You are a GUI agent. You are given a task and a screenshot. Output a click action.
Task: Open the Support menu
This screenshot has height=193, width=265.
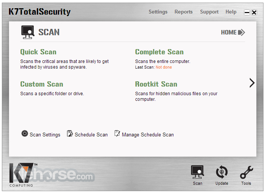[x=209, y=12]
